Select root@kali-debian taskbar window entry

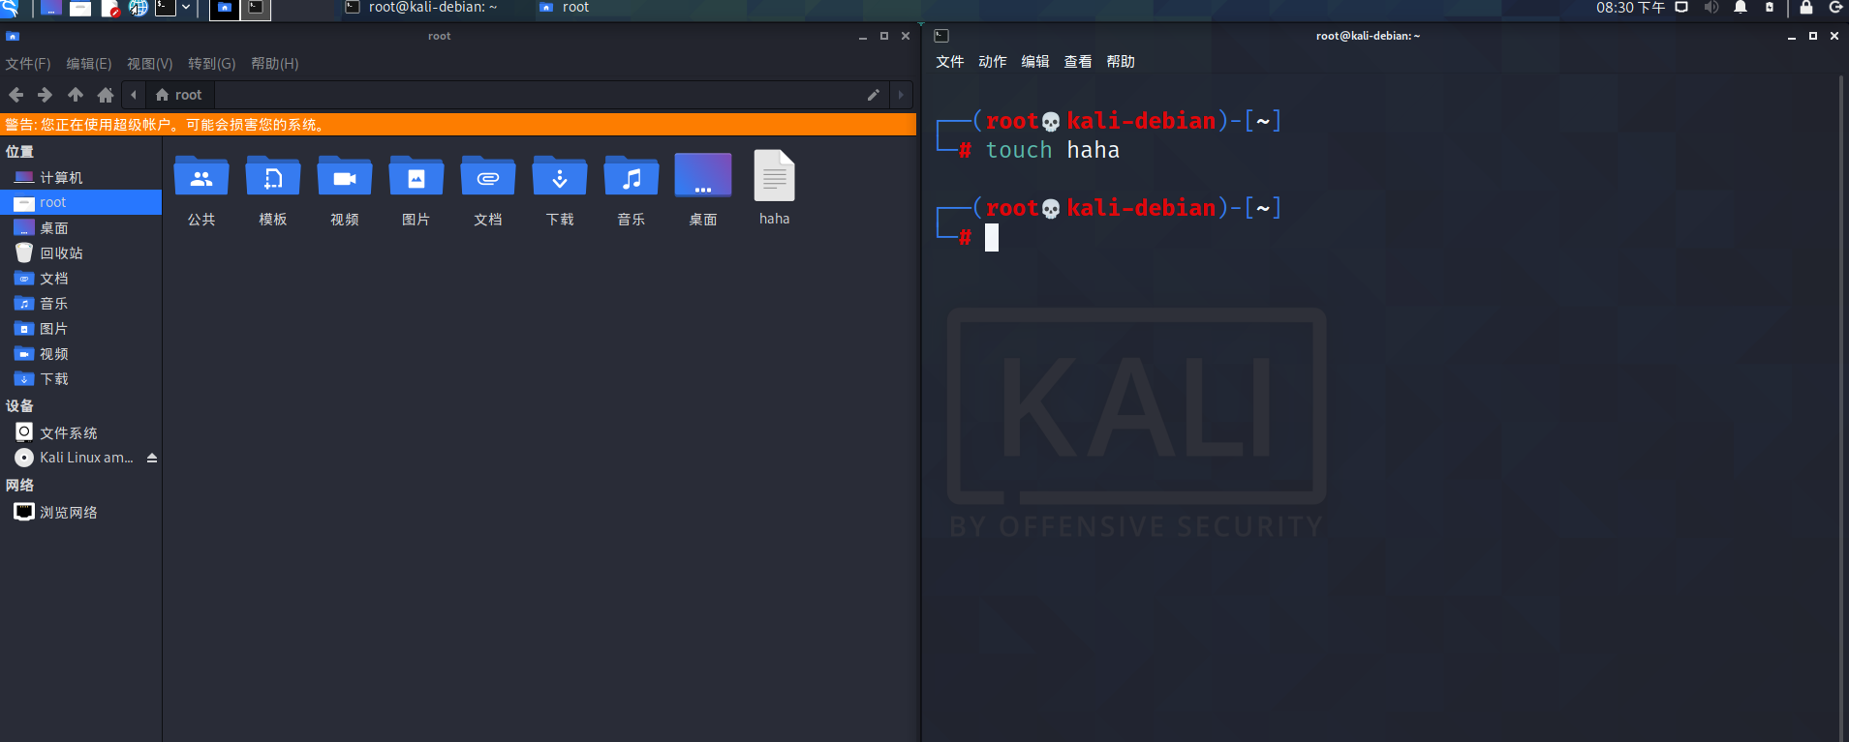click(421, 8)
